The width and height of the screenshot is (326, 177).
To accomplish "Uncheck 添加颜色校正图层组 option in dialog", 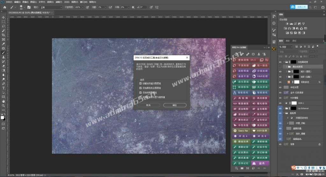I will coord(141,88).
